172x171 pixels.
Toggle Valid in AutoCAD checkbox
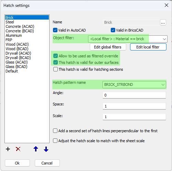tap(55, 30)
